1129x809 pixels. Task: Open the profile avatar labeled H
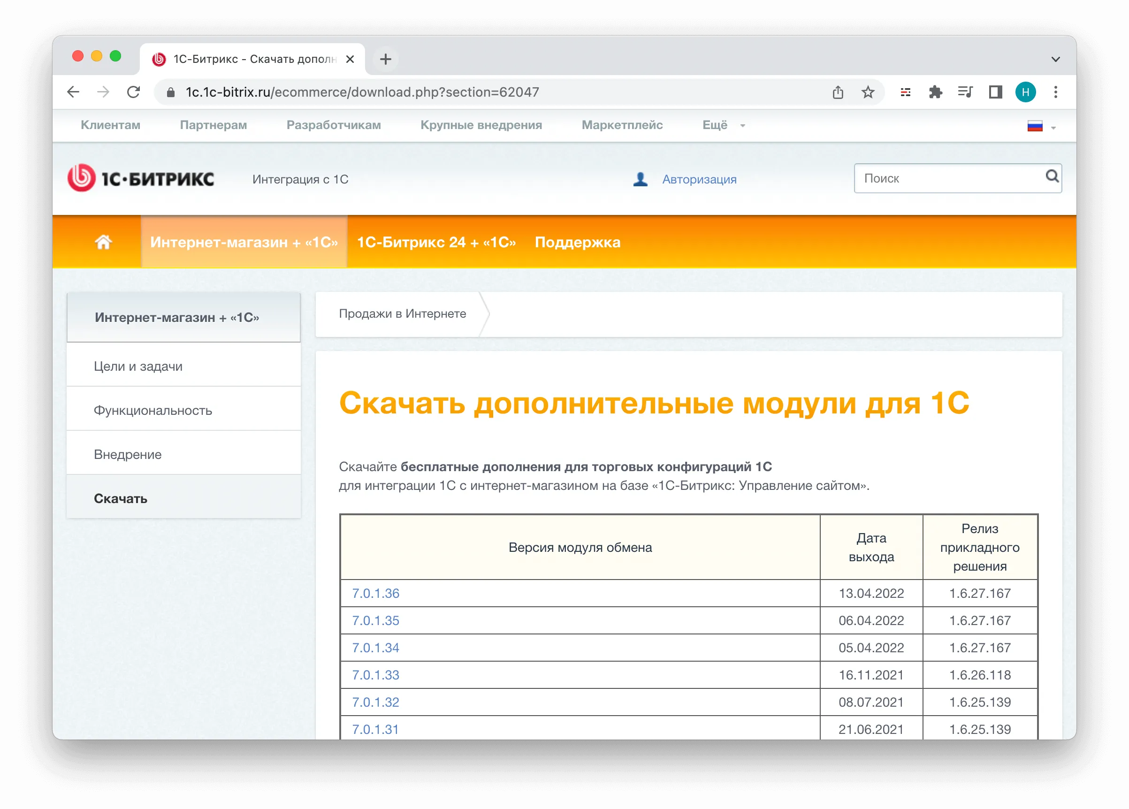1025,92
